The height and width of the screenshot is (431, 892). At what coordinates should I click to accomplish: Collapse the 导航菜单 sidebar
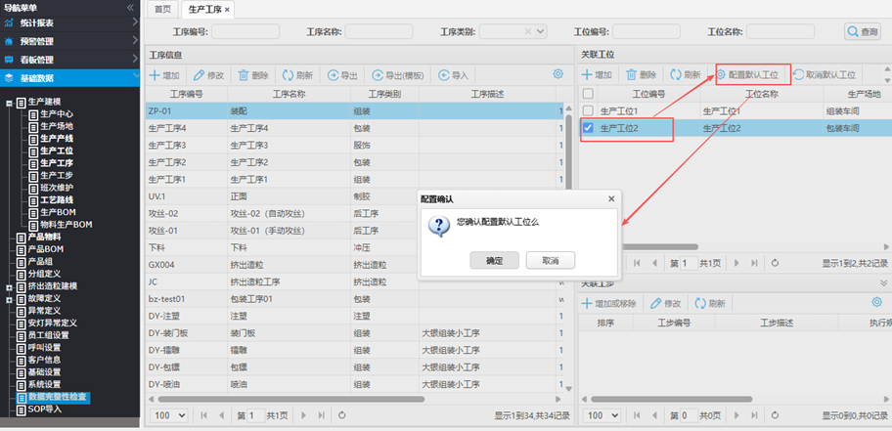[x=130, y=8]
